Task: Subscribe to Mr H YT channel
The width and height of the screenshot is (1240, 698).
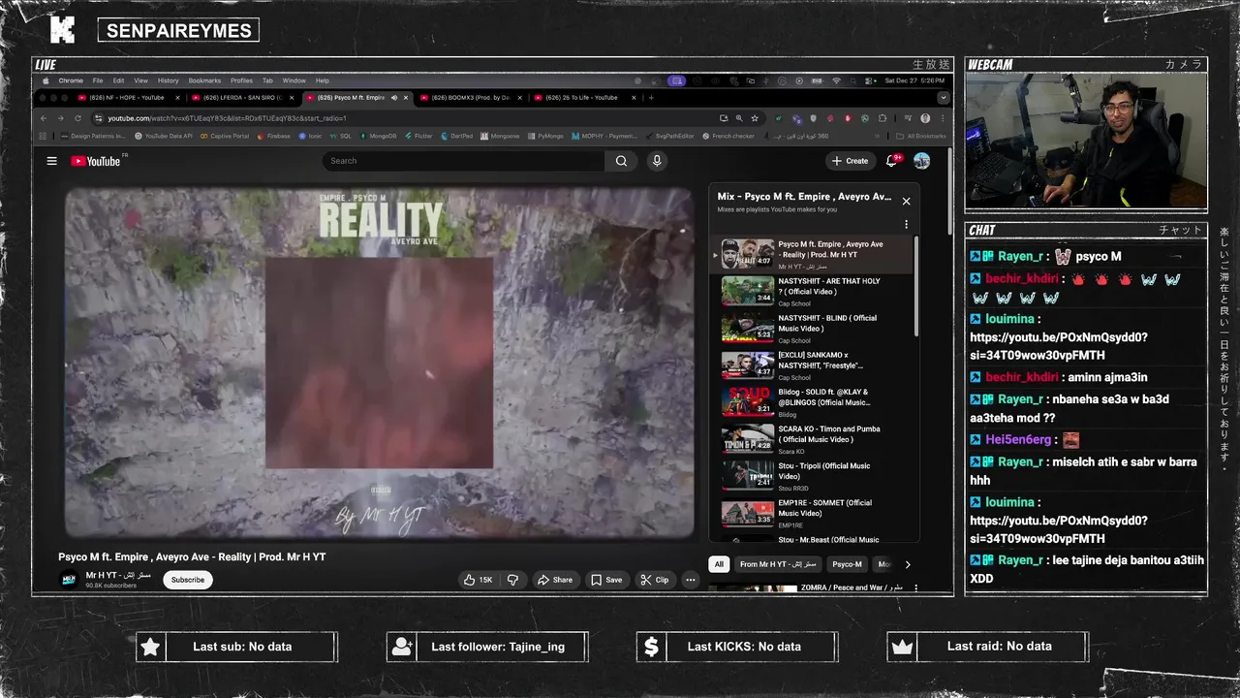Action: pos(188,580)
